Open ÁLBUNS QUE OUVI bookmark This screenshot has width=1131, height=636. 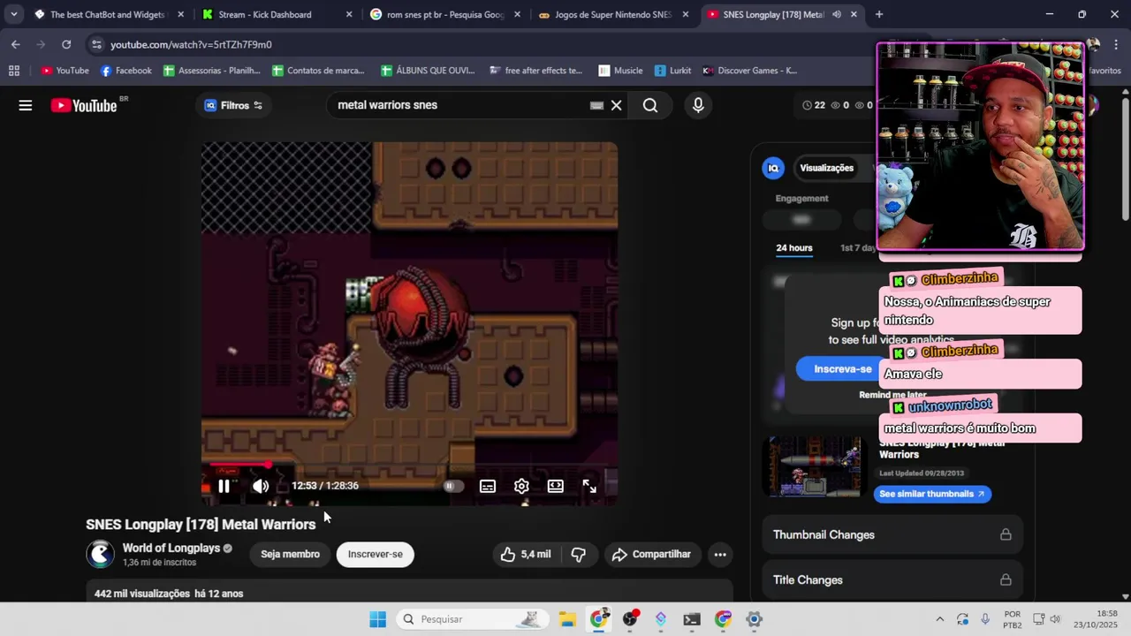point(428,71)
